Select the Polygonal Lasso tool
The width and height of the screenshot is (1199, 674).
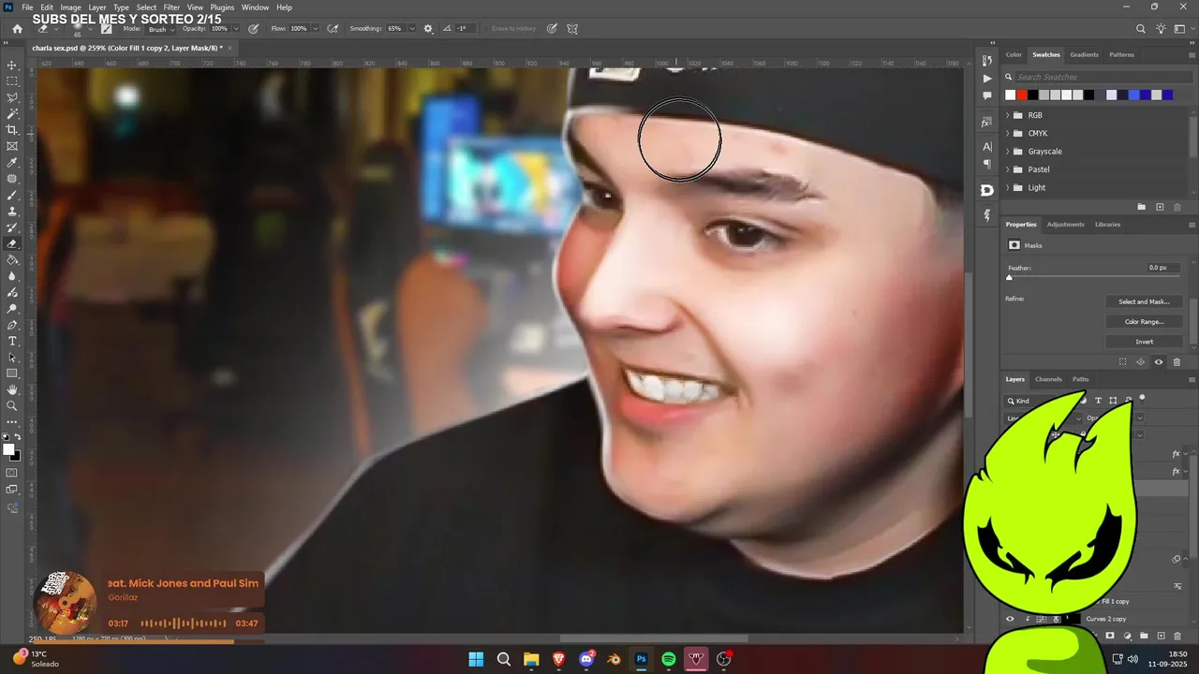coord(12,97)
